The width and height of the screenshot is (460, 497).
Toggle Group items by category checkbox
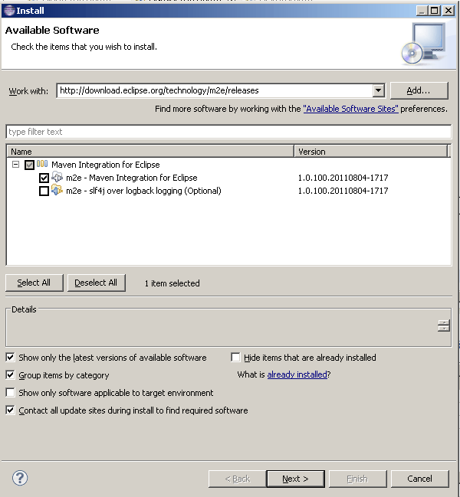tap(10, 375)
